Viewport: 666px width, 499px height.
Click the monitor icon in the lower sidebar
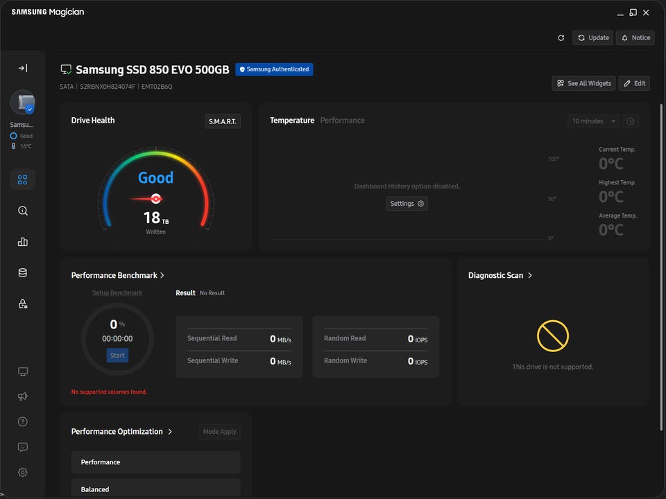[x=22, y=371]
